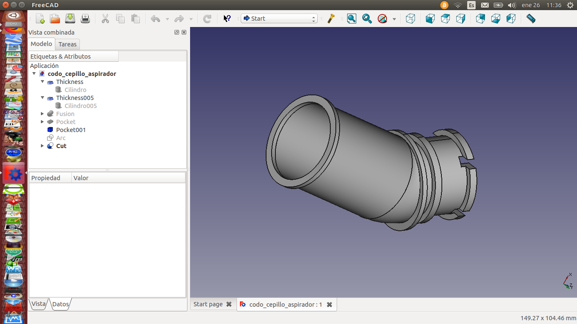Click the Print icon in toolbar
577x324 pixels.
tap(85, 19)
